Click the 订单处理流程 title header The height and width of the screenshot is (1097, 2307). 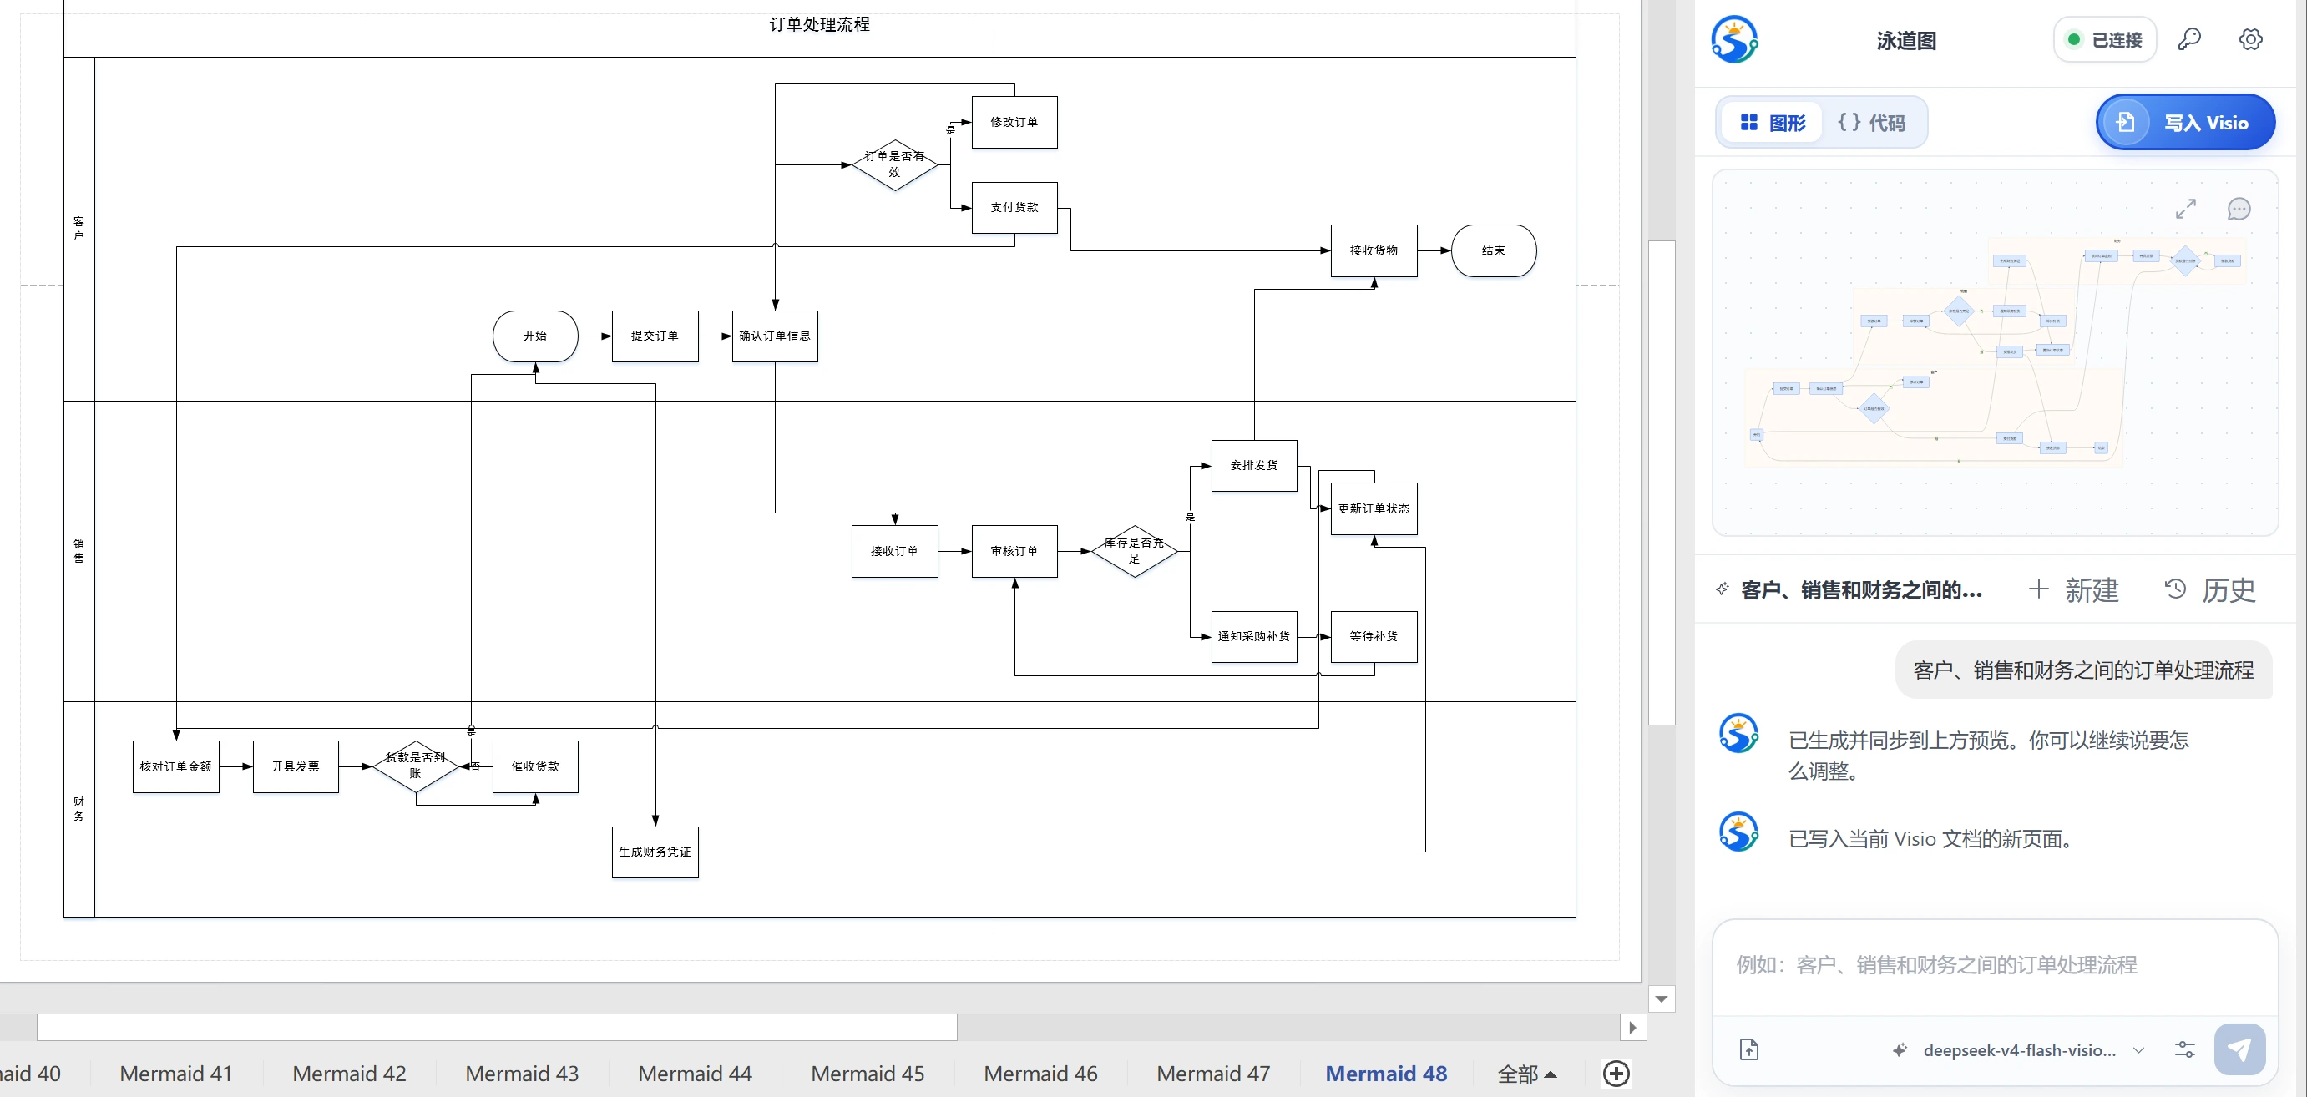[x=819, y=24]
